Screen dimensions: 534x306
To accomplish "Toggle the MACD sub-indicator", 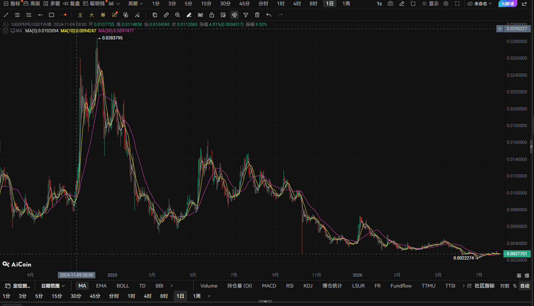I will [269, 286].
